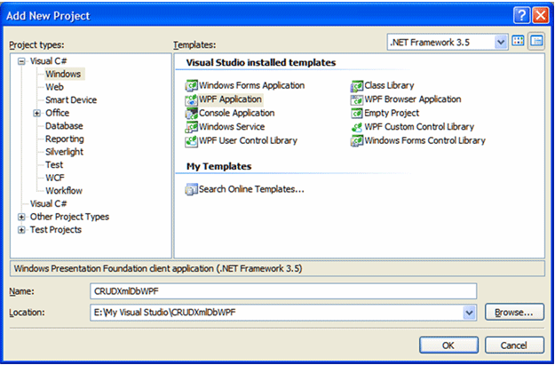Open the .NET Framework version dropdown
This screenshot has height=365, width=555.
tap(501, 43)
